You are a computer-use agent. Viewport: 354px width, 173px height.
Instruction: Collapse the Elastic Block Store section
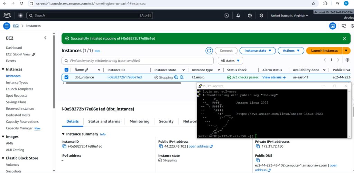click(3, 158)
